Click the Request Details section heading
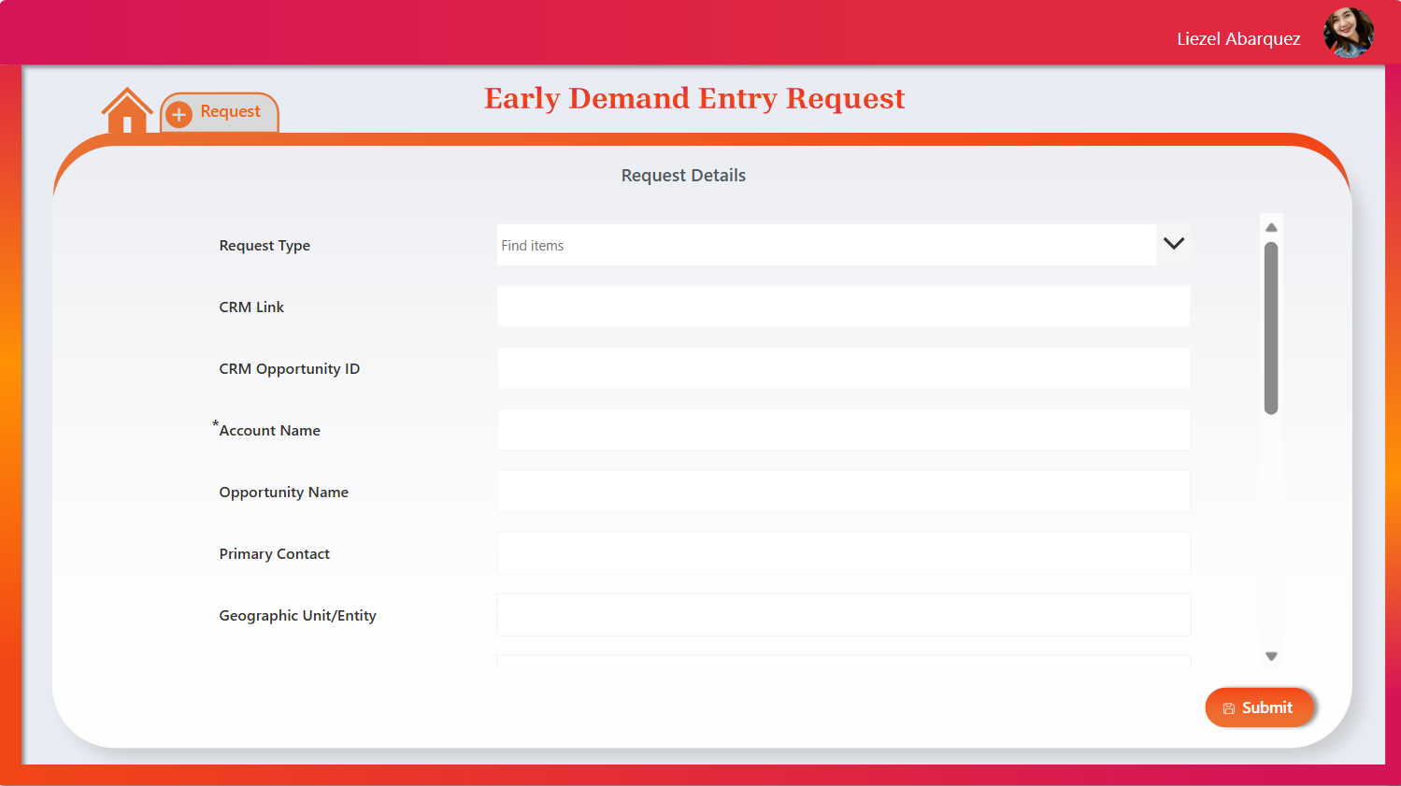This screenshot has height=786, width=1401. coord(683,176)
